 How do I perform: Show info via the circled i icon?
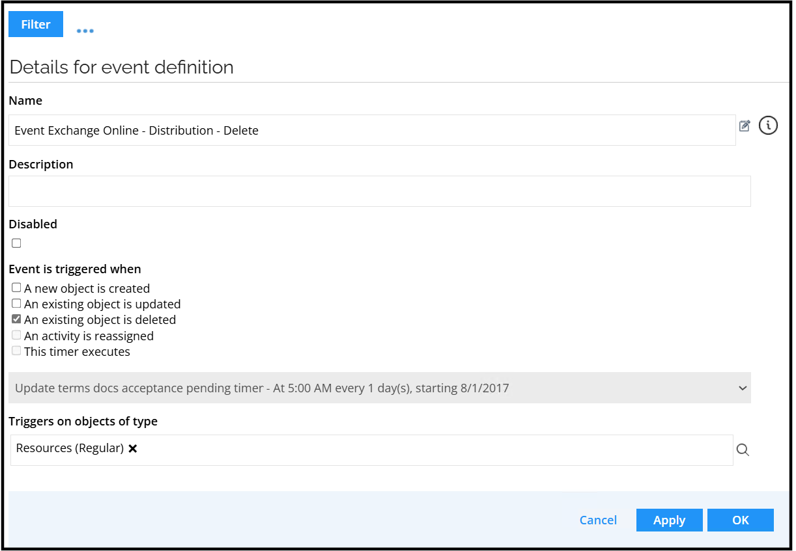point(769,126)
